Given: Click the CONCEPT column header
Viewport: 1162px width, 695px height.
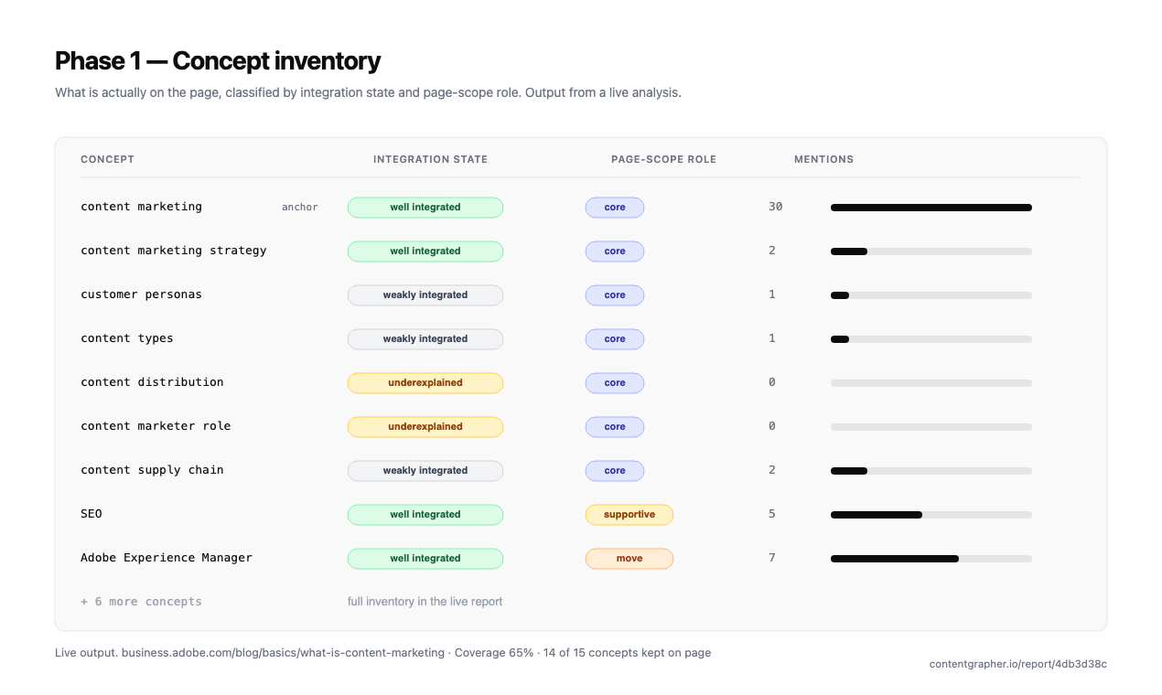Looking at the screenshot, I should pyautogui.click(x=107, y=159).
